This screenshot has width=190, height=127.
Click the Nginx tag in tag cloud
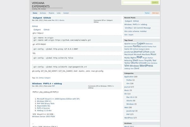(133, 58)
